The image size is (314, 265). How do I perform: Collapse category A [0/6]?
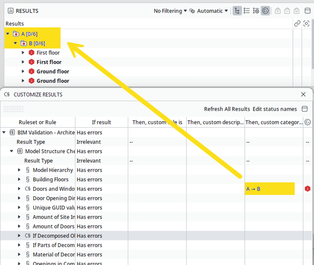coord(8,34)
